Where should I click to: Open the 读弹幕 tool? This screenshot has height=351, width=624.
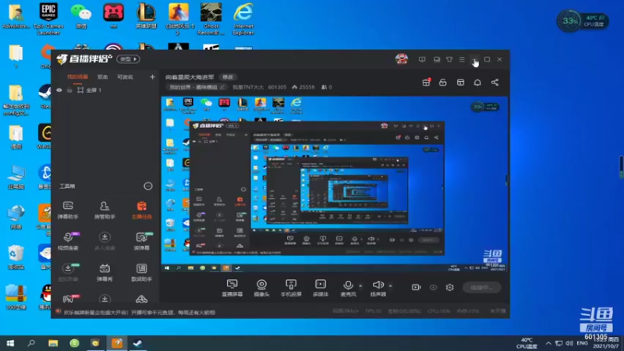click(141, 241)
